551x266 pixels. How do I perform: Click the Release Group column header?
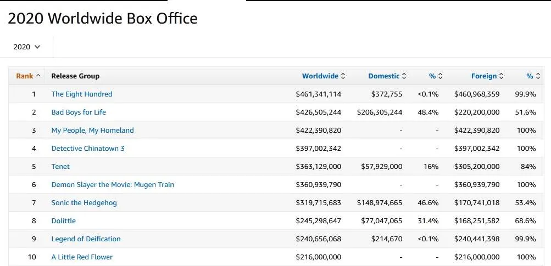pyautogui.click(x=75, y=76)
